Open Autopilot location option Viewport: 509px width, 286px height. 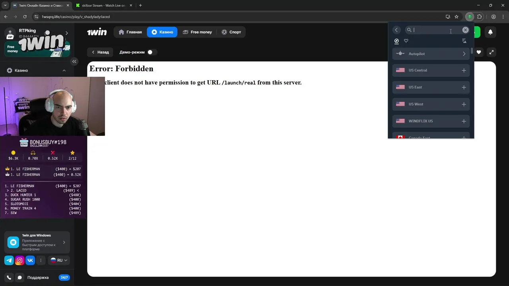pyautogui.click(x=431, y=54)
